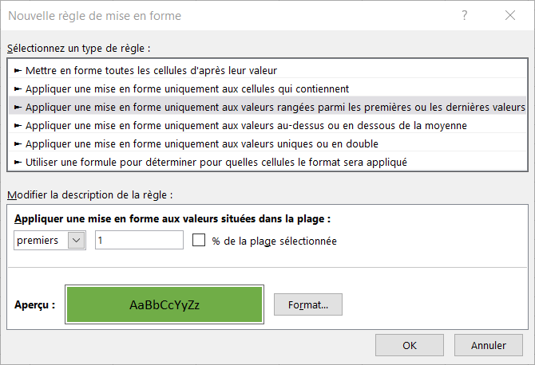Click arrow icon beside 'Mettre en forme toutes les cellules'
535x365 pixels.
pos(18,70)
